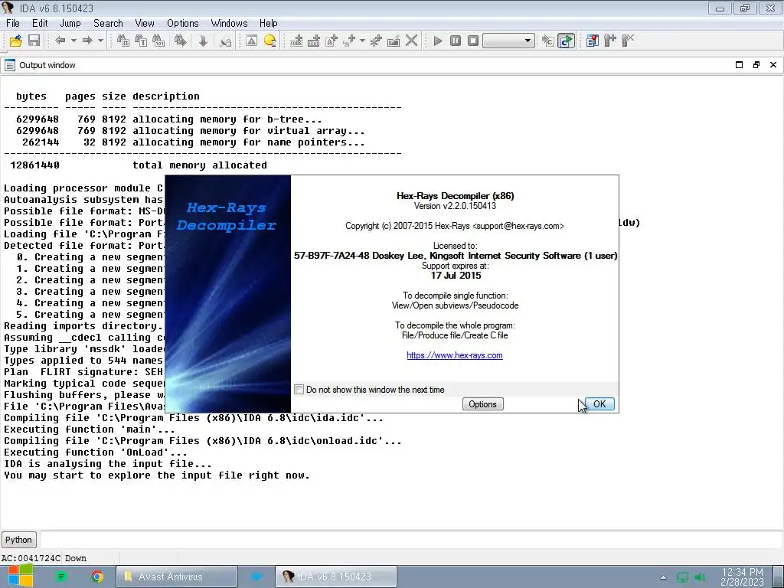Open the debugger selection combo box
The height and width of the screenshot is (588, 784).
(x=508, y=41)
